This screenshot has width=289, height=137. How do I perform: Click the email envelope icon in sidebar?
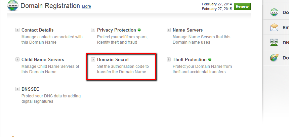(274, 28)
